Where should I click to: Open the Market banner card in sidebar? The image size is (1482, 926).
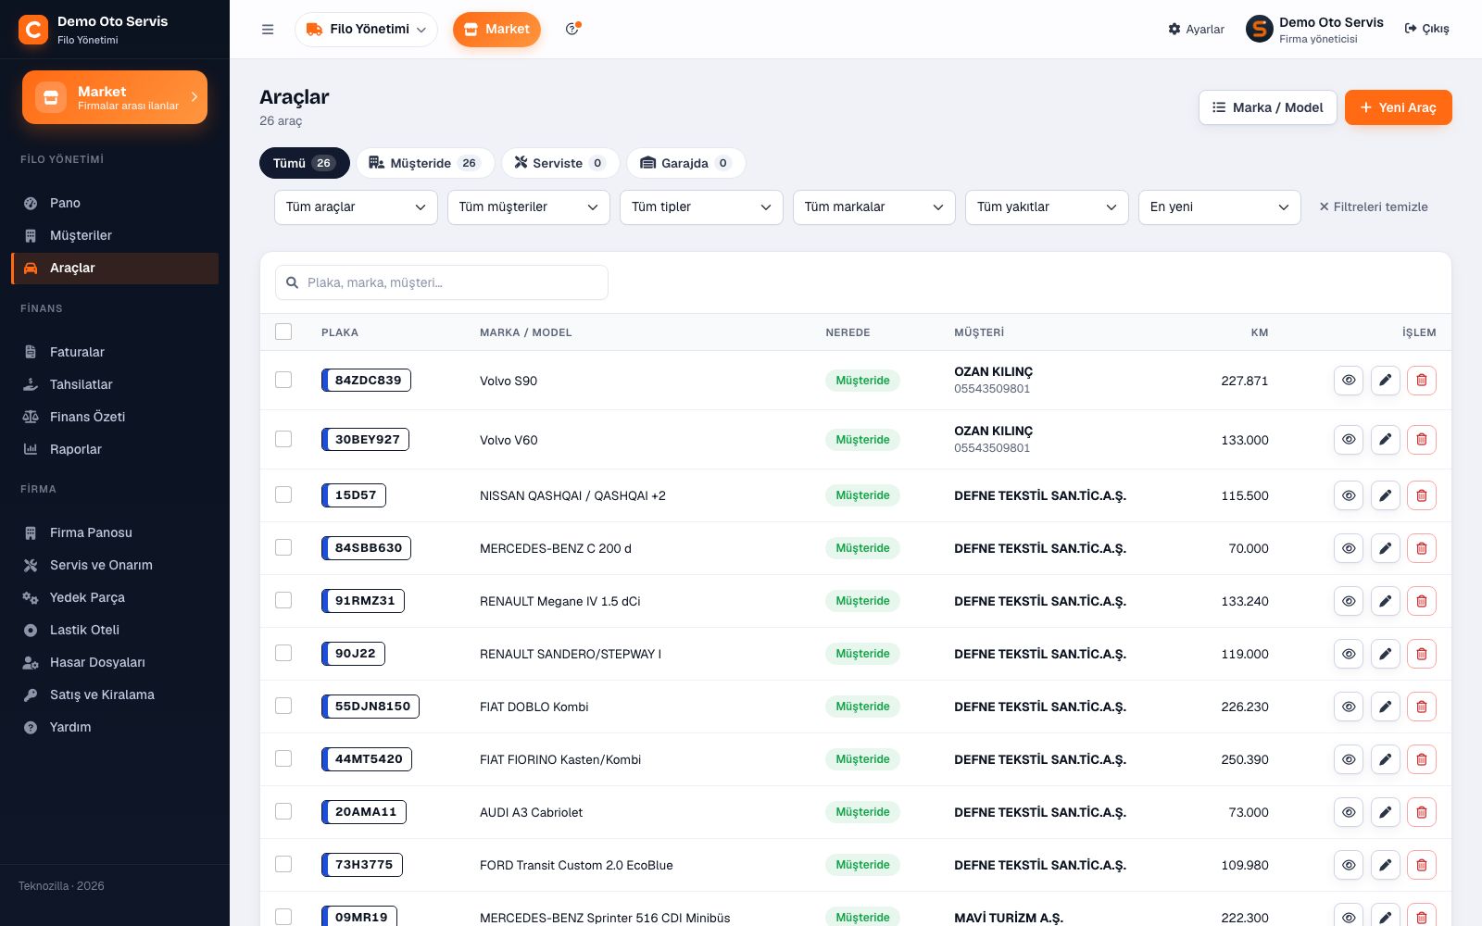[115, 97]
